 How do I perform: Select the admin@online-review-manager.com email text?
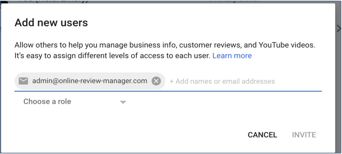coord(90,81)
